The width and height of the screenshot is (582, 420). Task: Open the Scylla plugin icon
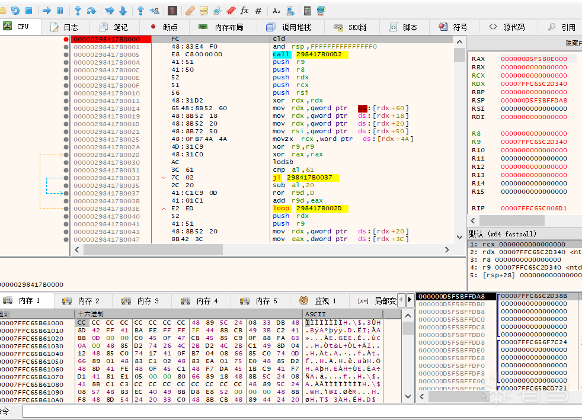coord(172,11)
